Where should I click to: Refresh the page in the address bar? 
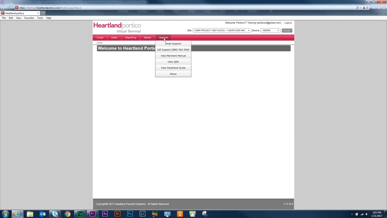point(367,8)
